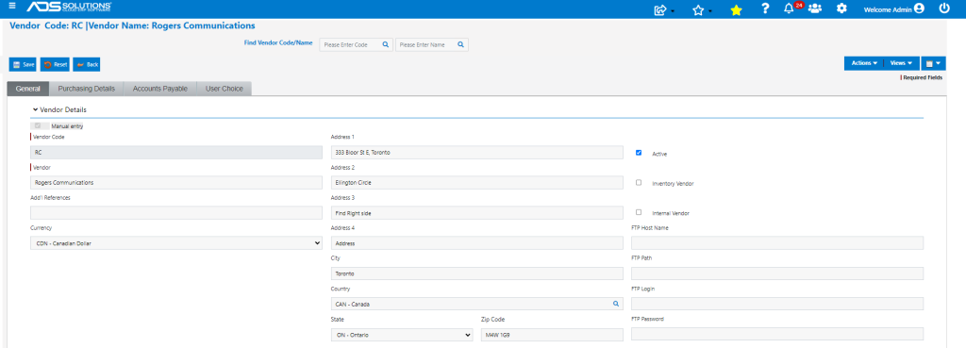Switch to the Accounts Payable tab

click(160, 89)
